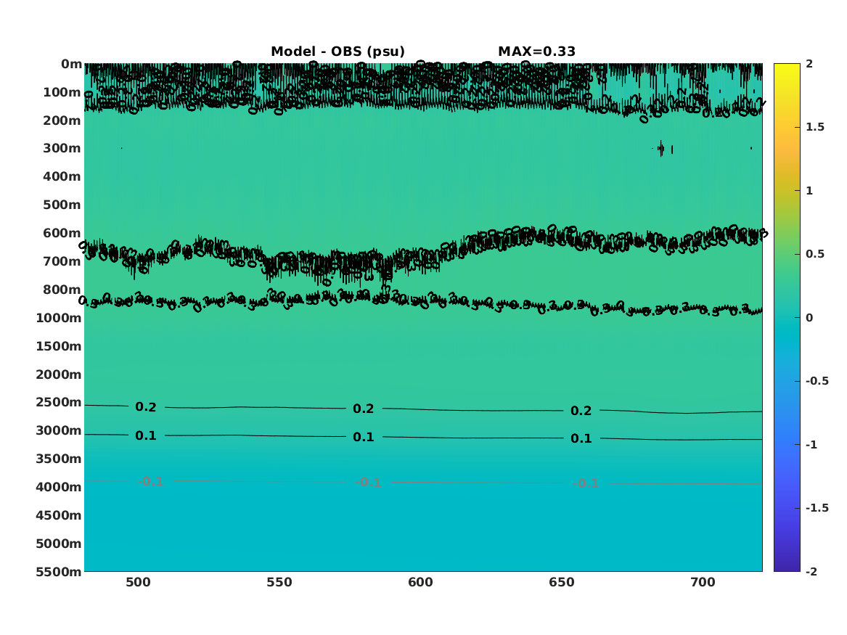
Task: Select the colorbar tick label '1'
Action: pyautogui.click(x=809, y=191)
